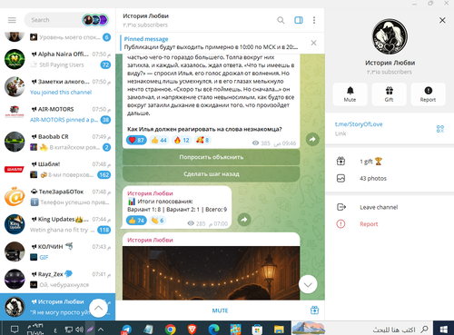This screenshot has width=454, height=335.
Task: Open Alpha Naira Offi... chat
Action: (x=57, y=59)
